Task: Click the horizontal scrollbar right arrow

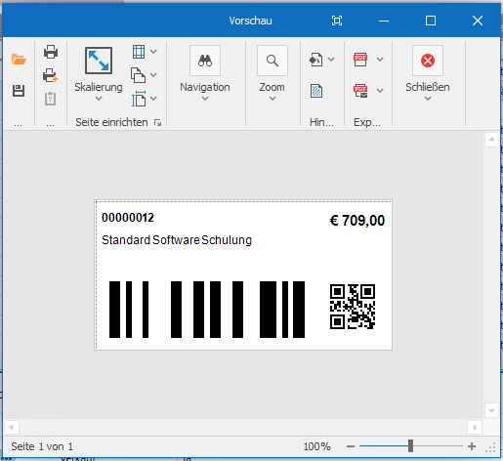Action: [x=475, y=427]
